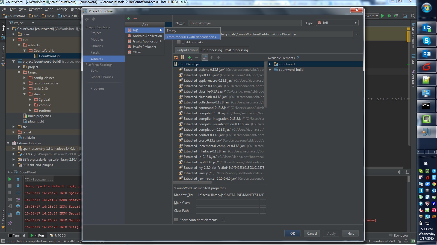Select Android Application in the Add menu
This screenshot has width=437, height=245.
tap(145, 36)
